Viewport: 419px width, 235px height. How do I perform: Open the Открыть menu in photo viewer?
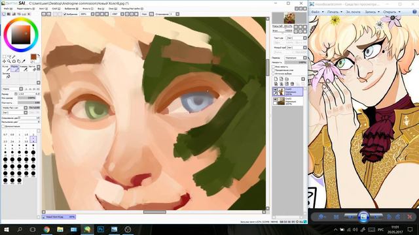click(x=392, y=12)
